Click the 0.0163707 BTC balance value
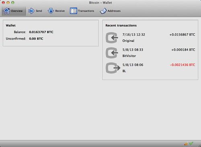 pos(41,32)
